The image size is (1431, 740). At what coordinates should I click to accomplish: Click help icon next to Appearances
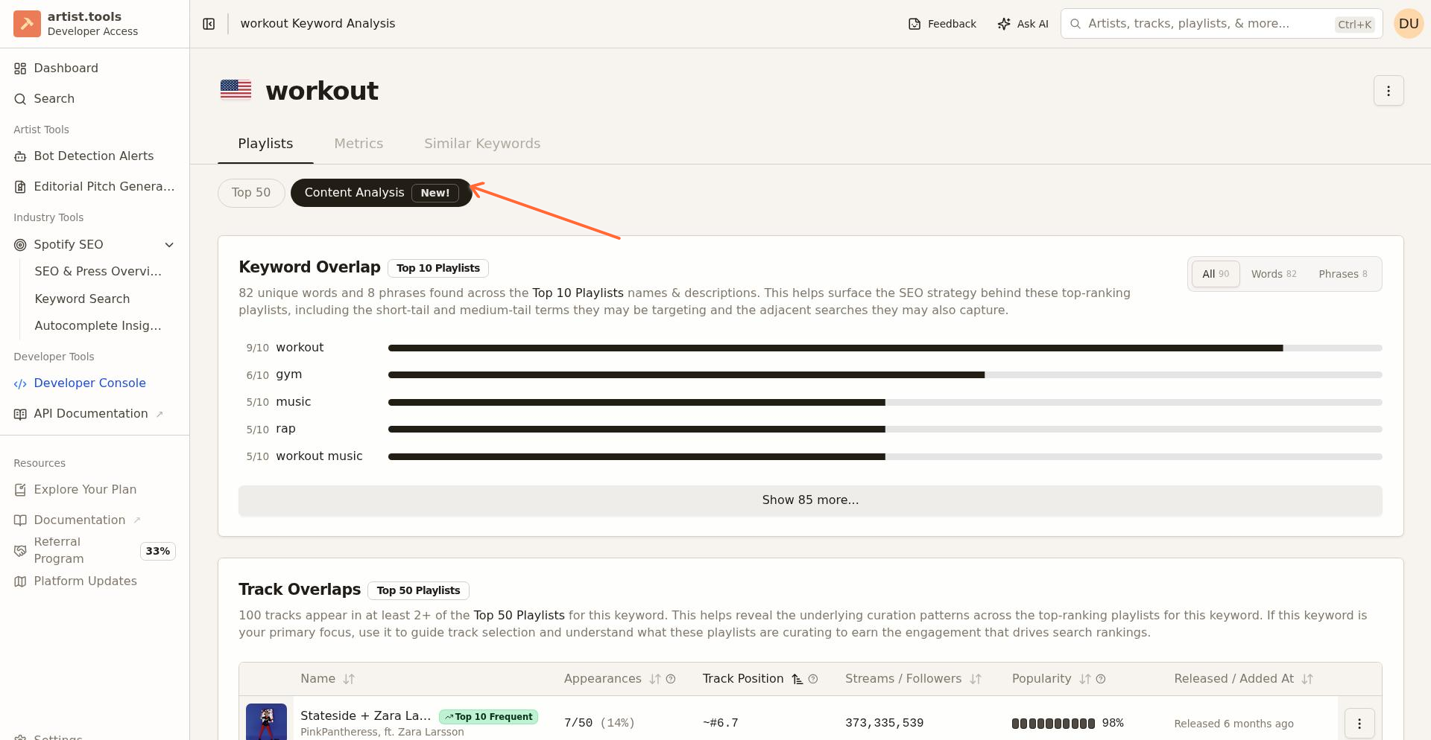[671, 679]
